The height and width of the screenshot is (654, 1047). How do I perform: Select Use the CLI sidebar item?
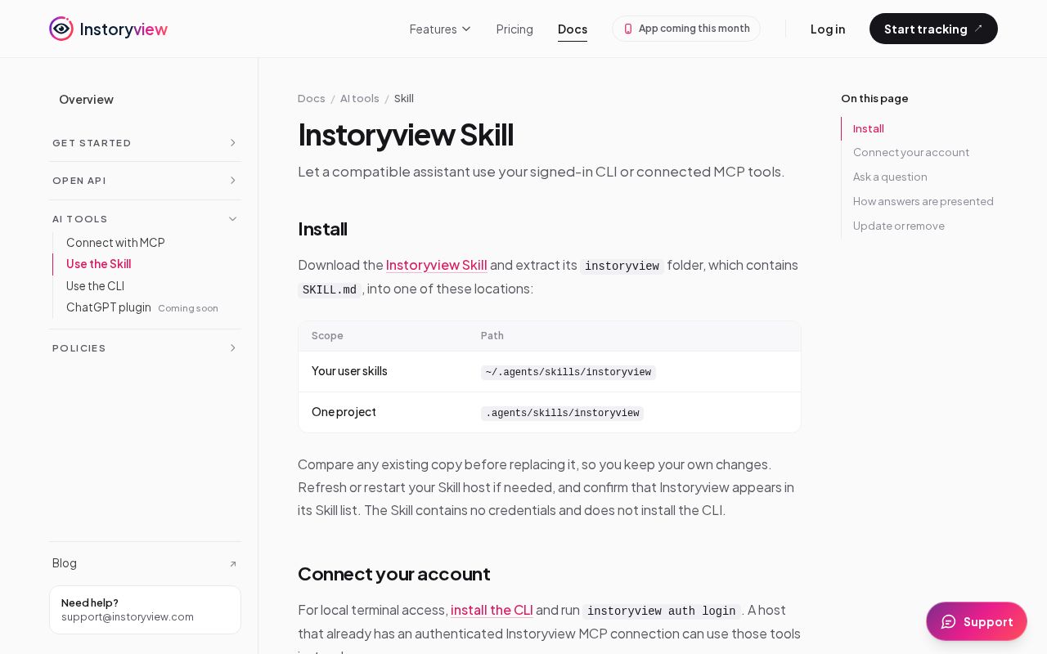(95, 286)
